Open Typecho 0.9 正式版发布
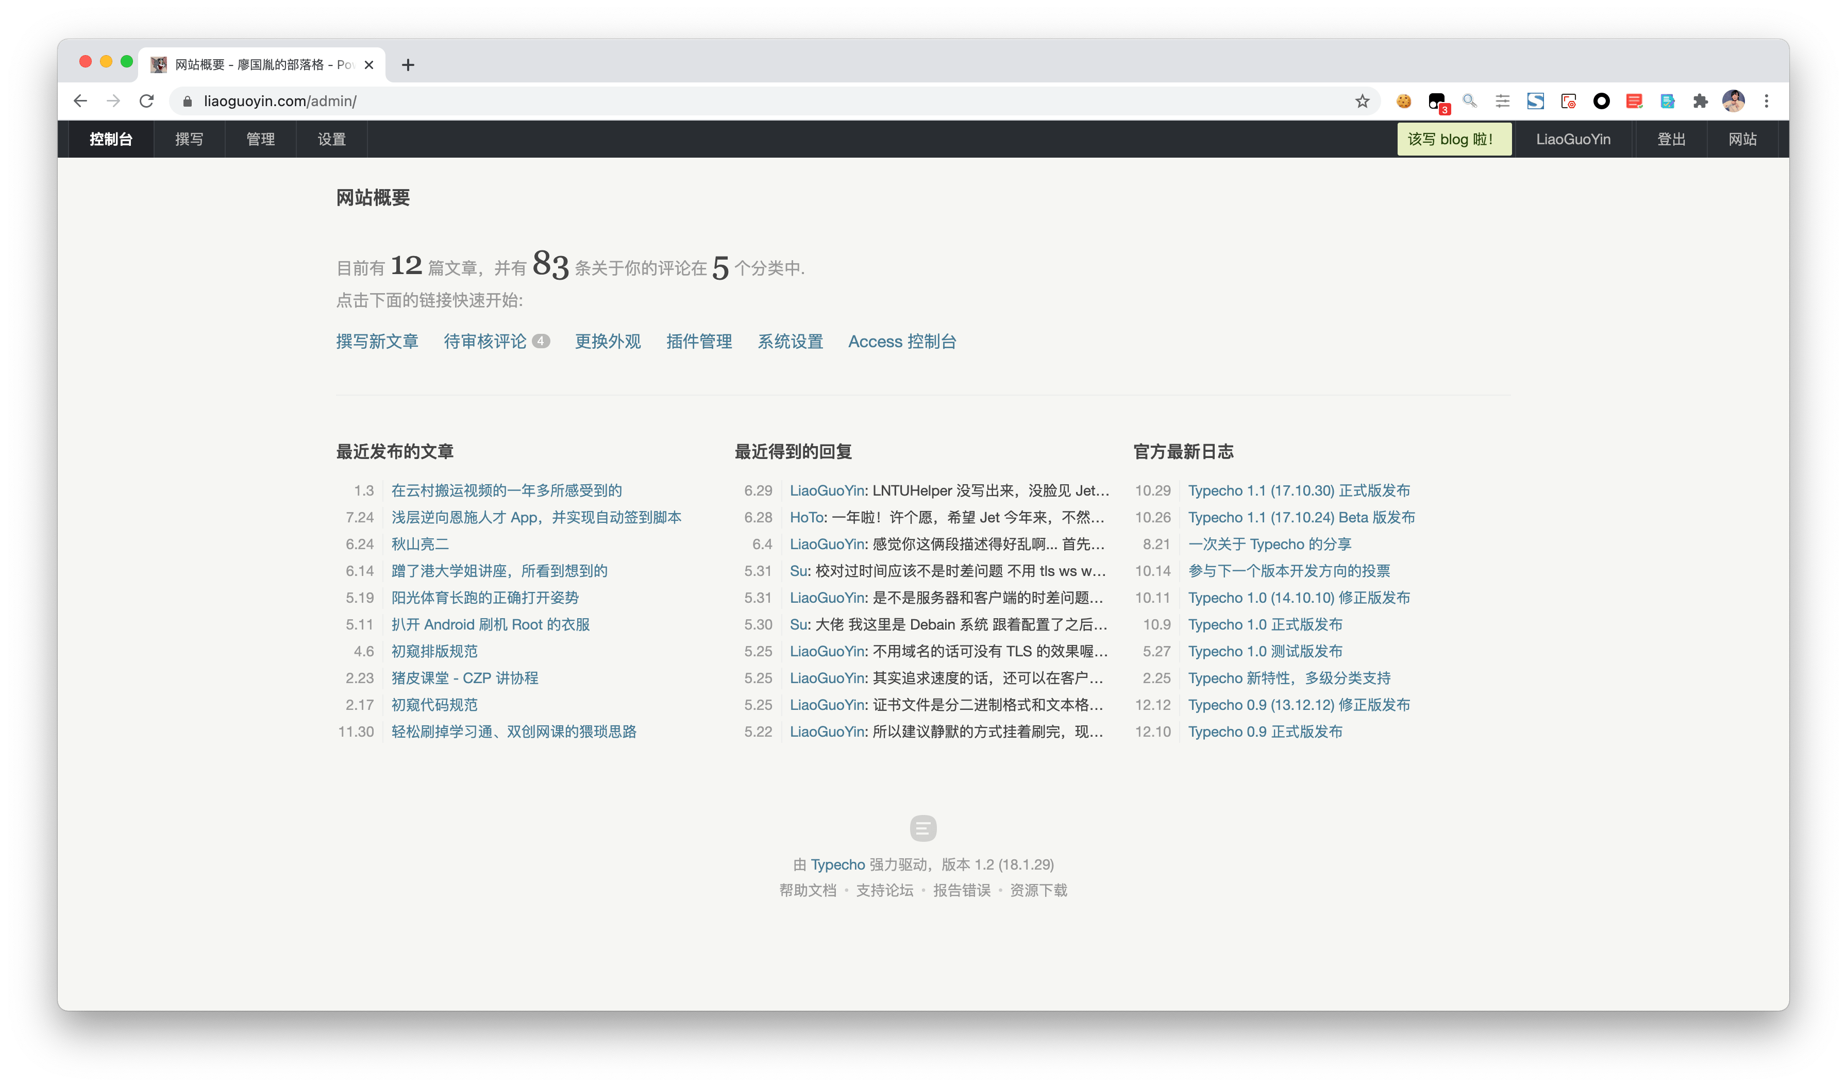The width and height of the screenshot is (1847, 1087). click(x=1265, y=731)
